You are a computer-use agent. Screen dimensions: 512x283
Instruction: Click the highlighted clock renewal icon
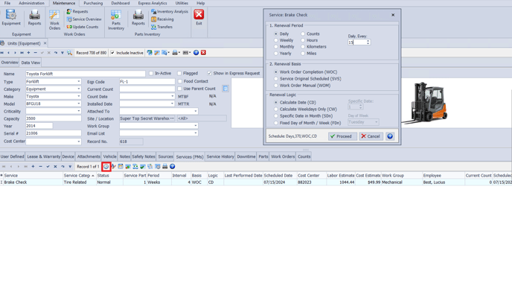106,167
